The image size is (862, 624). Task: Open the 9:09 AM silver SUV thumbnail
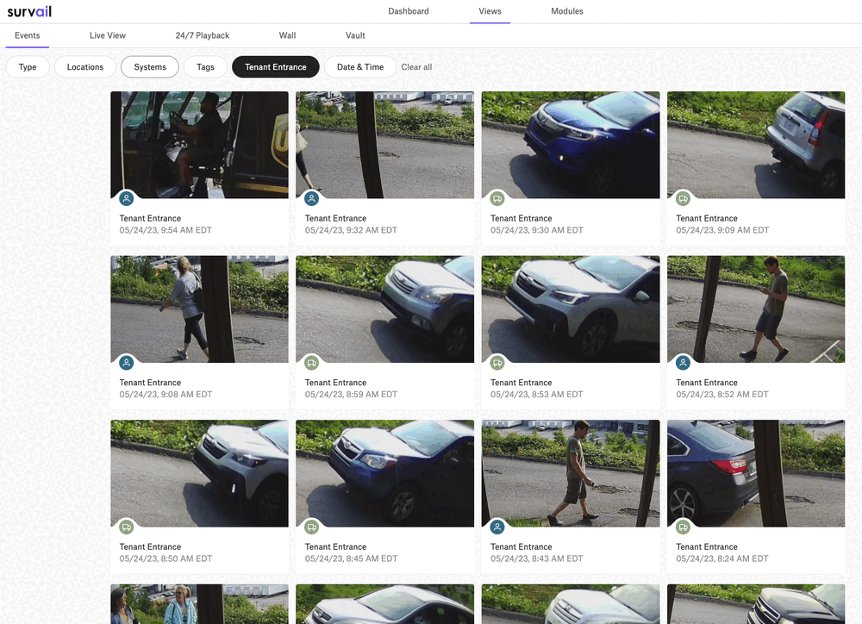pyautogui.click(x=756, y=145)
